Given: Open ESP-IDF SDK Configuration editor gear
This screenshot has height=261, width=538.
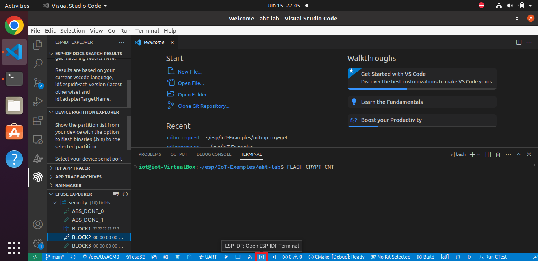Looking at the screenshot, I should pyautogui.click(x=166, y=257).
